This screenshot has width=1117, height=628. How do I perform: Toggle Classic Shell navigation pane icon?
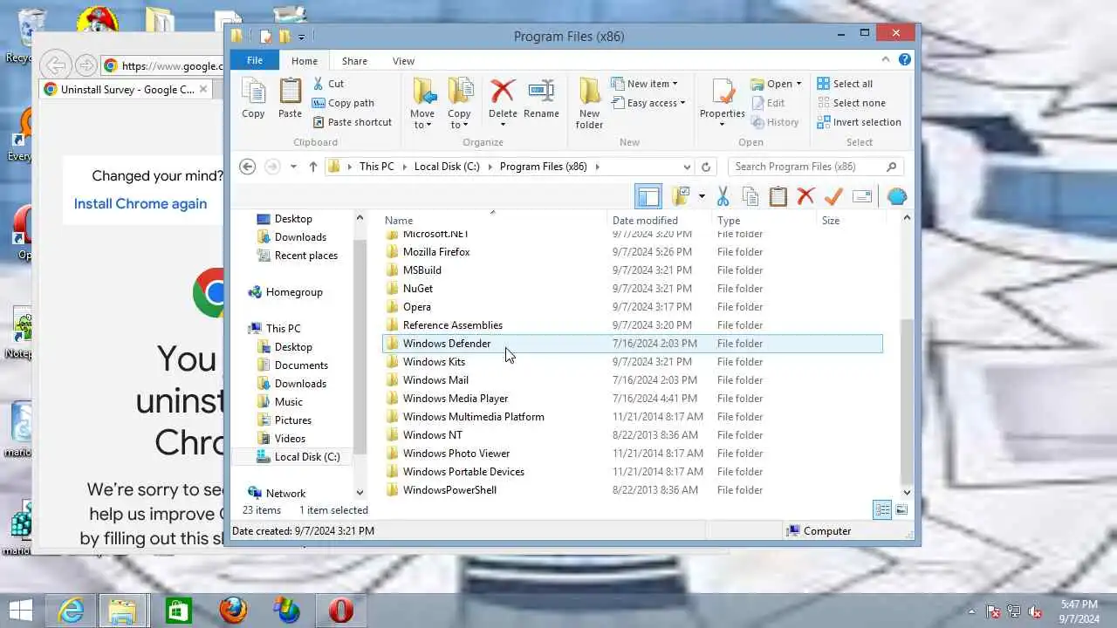coord(648,196)
